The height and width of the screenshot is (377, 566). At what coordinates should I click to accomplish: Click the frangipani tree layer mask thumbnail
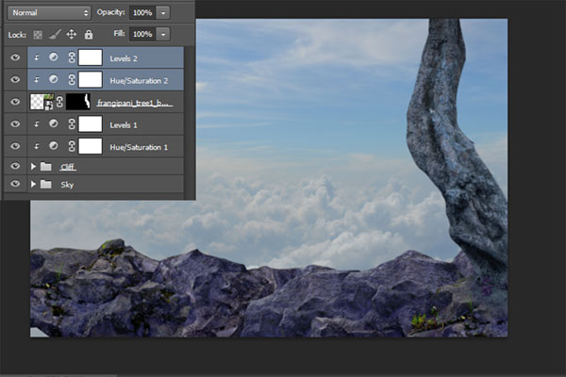78,102
